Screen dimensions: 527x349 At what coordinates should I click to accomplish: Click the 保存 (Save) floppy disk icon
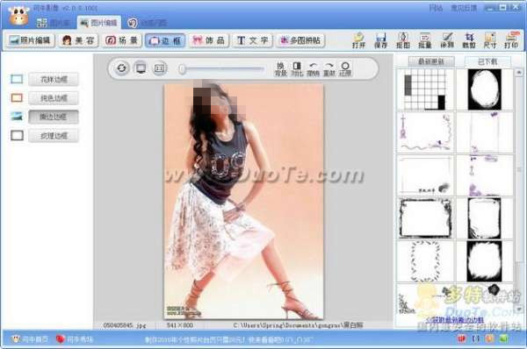point(381,40)
